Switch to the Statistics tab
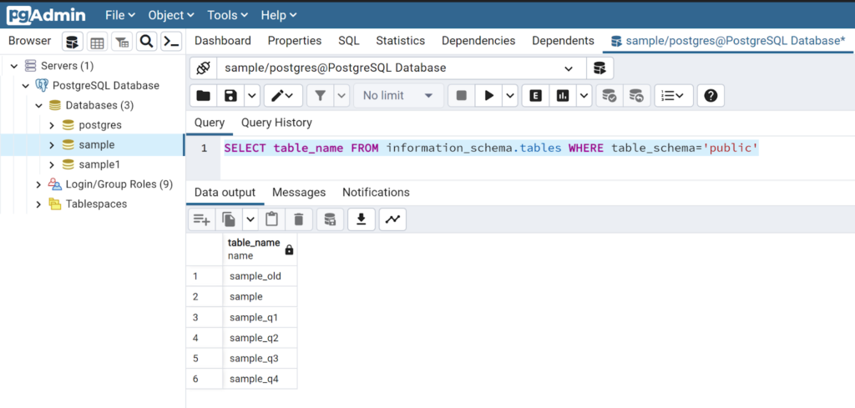855x408 pixels. (400, 41)
